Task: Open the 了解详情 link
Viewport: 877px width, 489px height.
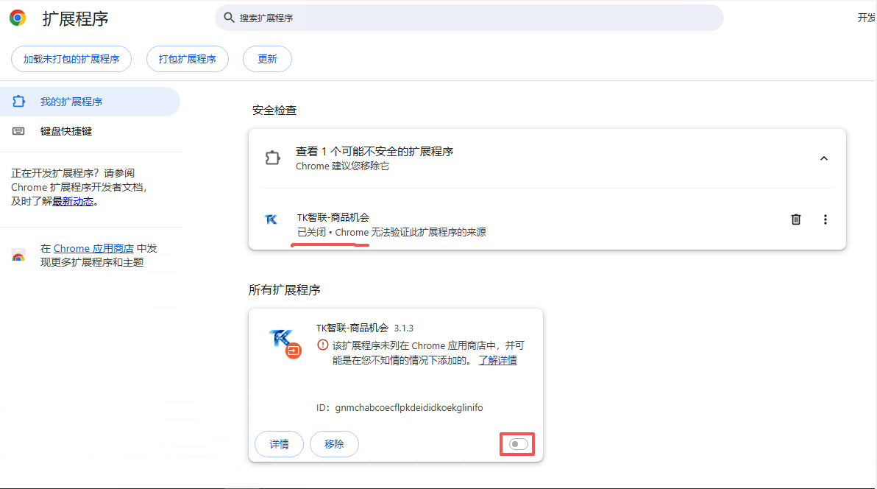Action: pyautogui.click(x=496, y=359)
